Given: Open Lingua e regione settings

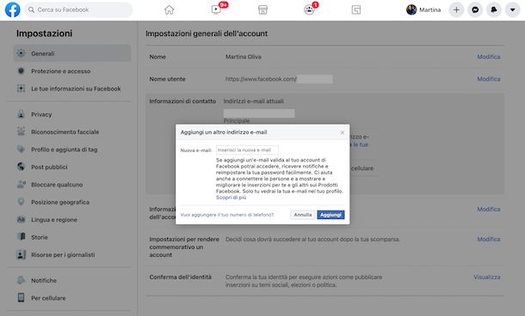Looking at the screenshot, I should (x=72, y=220).
